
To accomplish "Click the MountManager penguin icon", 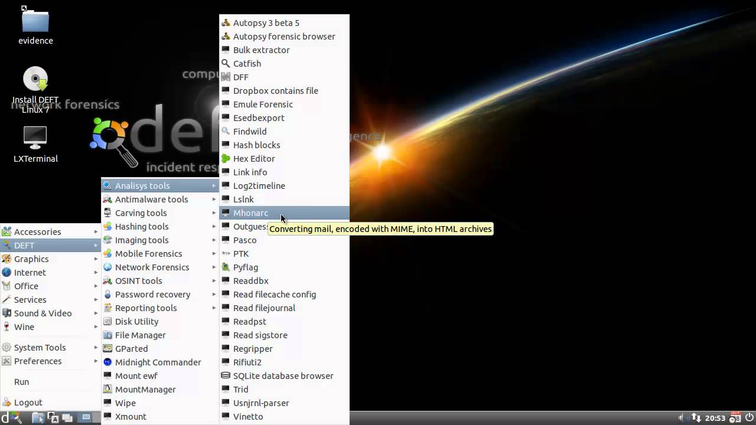I will 107,389.
